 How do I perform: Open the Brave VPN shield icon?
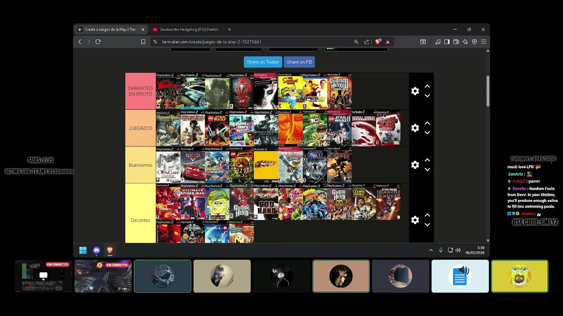(474, 42)
